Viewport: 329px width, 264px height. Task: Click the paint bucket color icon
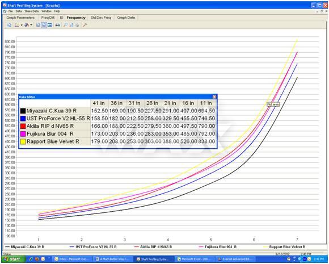(27, 25)
